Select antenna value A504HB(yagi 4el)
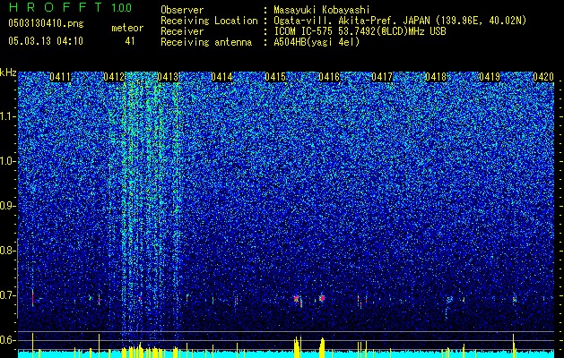Viewport: 564px width, 358px height. pos(317,42)
